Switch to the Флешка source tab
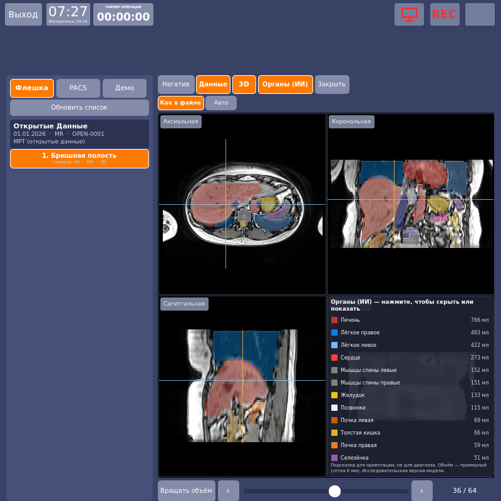Image resolution: width=501 pixels, height=501 pixels. (x=32, y=88)
